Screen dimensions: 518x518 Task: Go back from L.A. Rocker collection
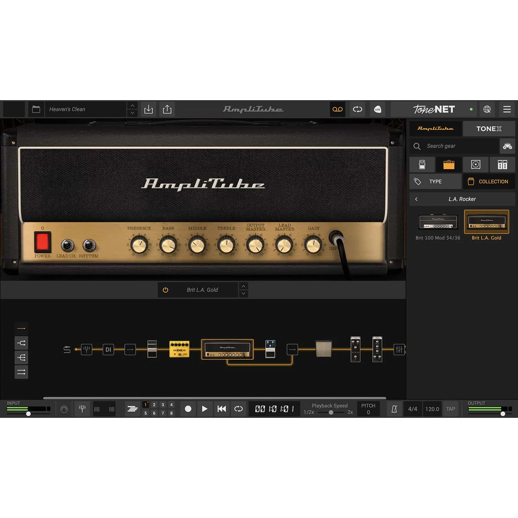(x=416, y=199)
